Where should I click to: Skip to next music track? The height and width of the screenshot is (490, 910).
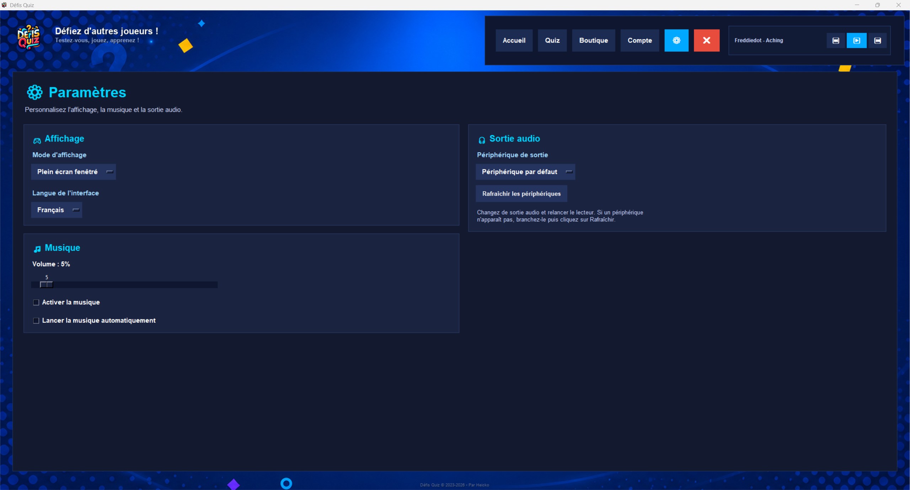877,40
